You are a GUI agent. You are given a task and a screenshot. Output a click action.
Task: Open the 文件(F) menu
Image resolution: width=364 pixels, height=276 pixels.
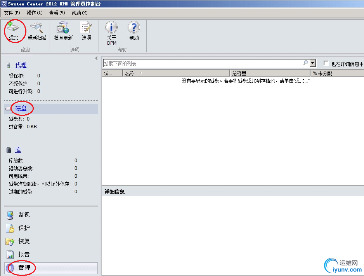pyautogui.click(x=12, y=13)
